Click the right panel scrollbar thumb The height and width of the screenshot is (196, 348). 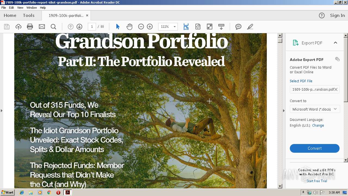click(x=346, y=70)
